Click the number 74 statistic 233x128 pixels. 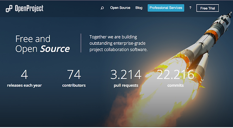tap(74, 74)
